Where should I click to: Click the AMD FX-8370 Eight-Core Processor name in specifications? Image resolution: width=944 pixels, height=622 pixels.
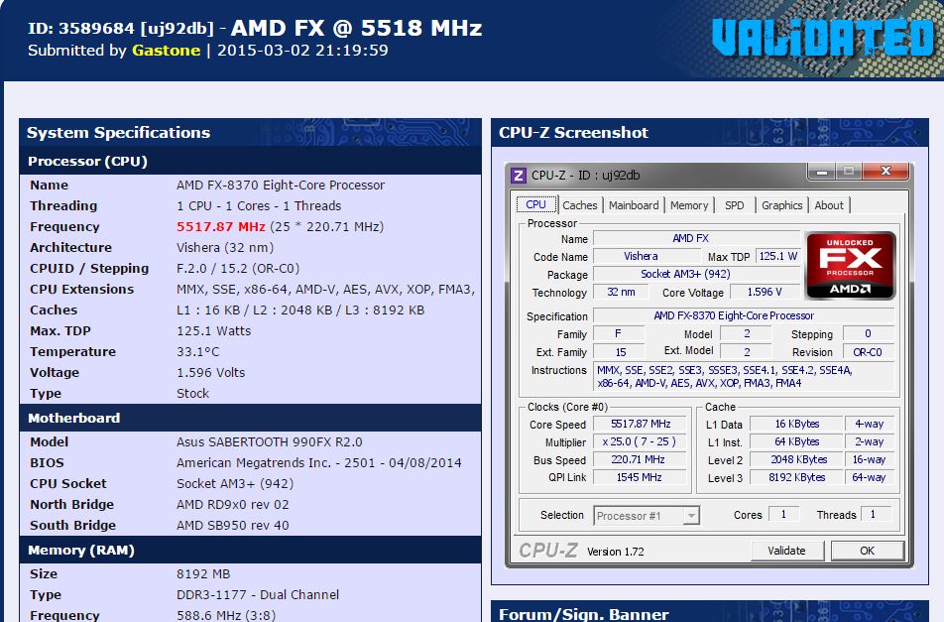tap(281, 185)
